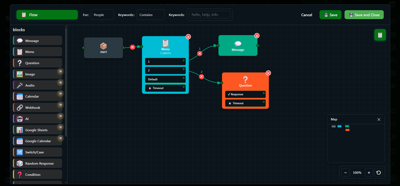Click Cancel in the top bar
The image size is (400, 186).
click(306, 15)
